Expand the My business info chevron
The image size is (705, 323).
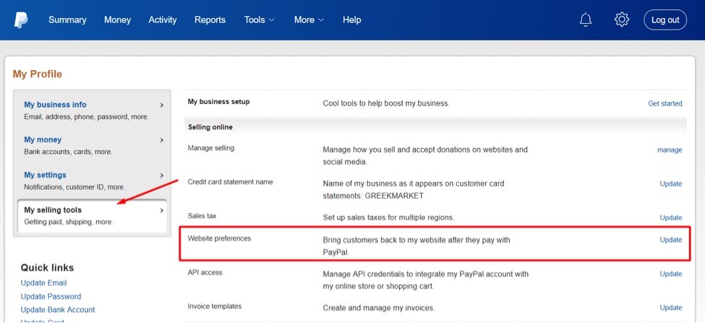(162, 105)
